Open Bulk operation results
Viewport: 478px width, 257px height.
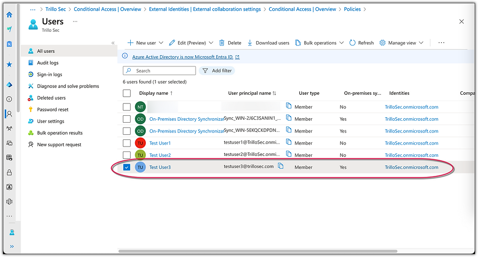[x=60, y=133]
